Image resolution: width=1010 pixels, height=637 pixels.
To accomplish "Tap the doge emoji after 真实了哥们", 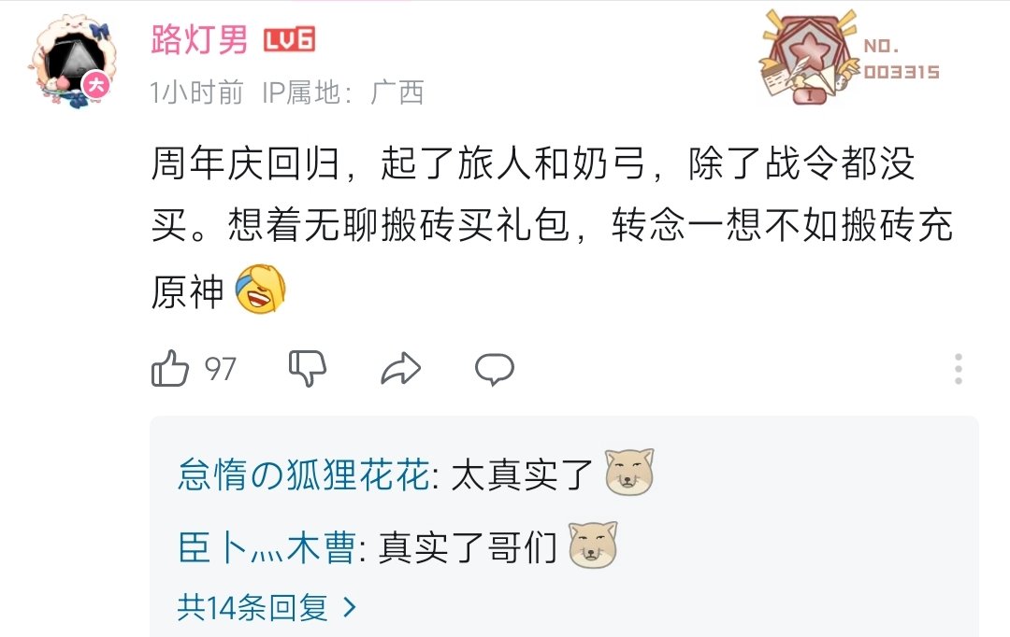I will [x=593, y=545].
